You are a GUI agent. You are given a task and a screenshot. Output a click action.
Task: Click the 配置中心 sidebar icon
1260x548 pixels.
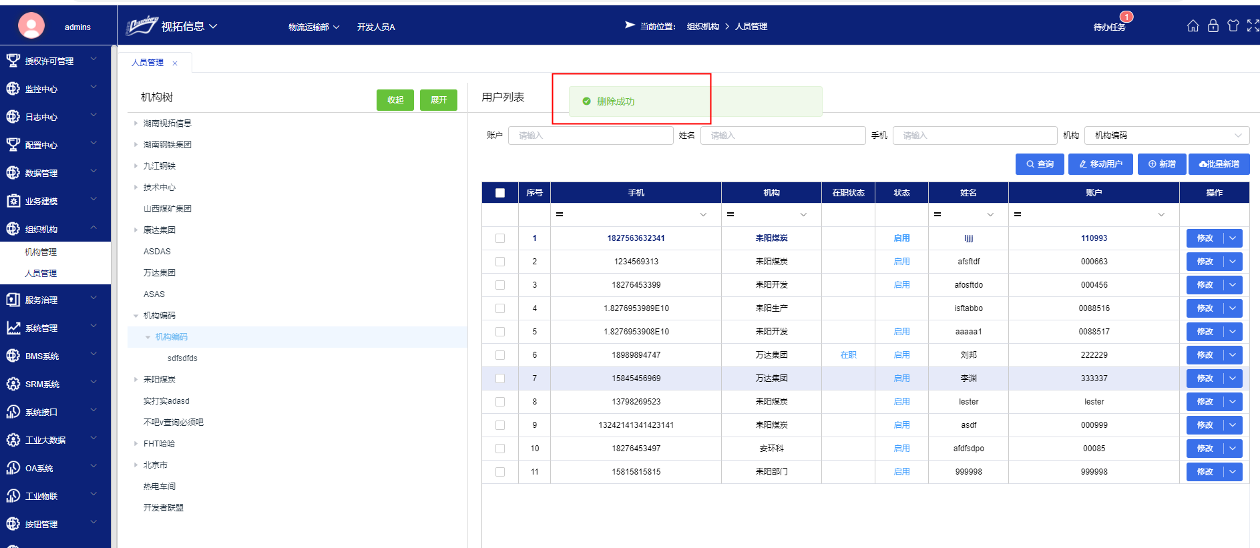click(x=13, y=145)
